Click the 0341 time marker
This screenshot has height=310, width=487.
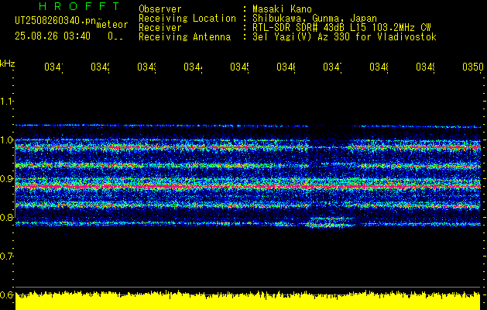coord(53,67)
